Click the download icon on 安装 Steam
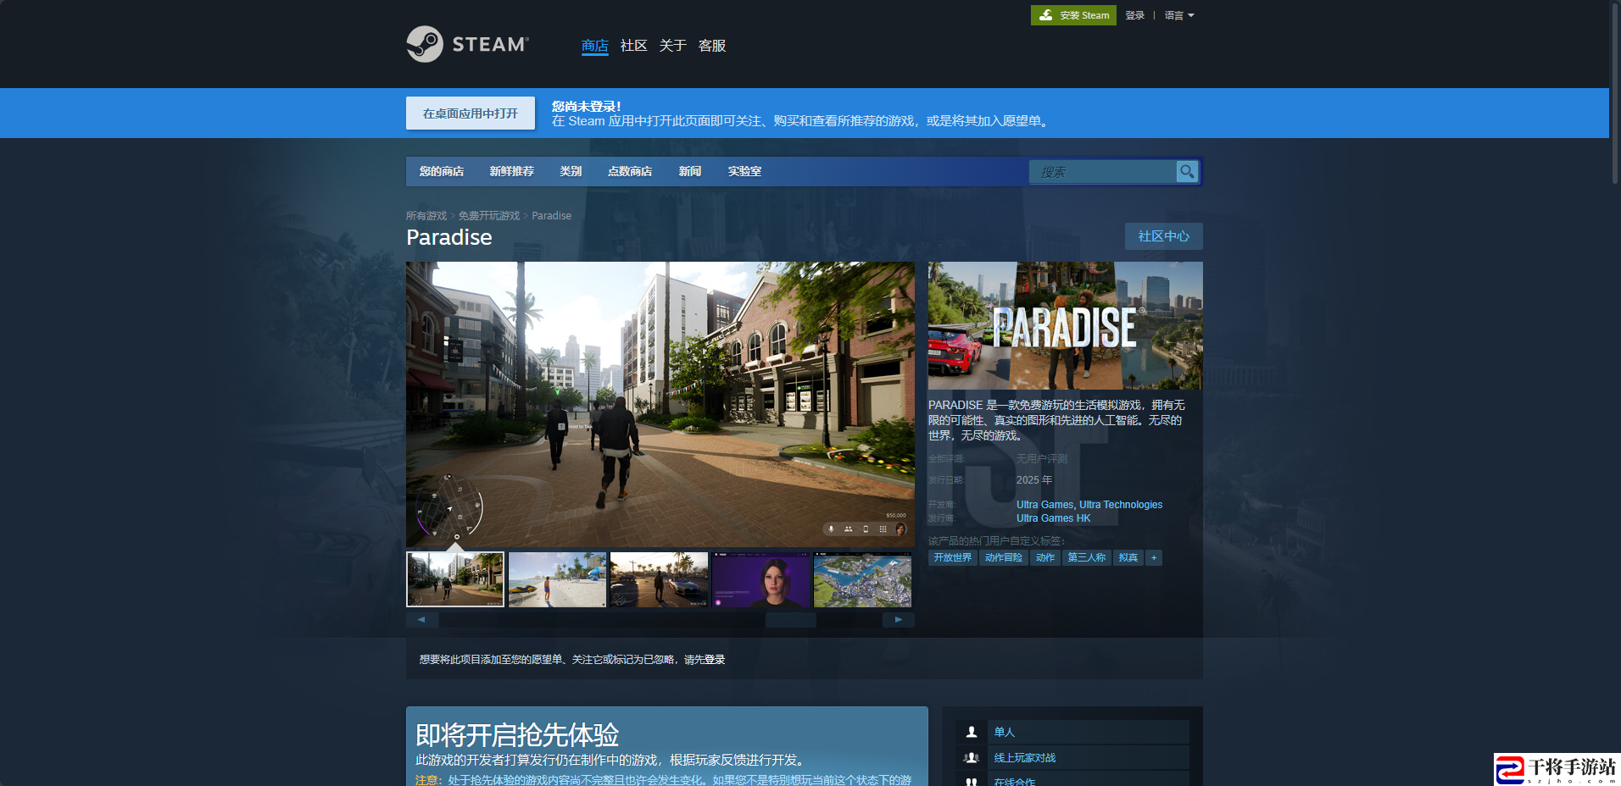Screen dimensions: 1621x786 [x=1046, y=15]
